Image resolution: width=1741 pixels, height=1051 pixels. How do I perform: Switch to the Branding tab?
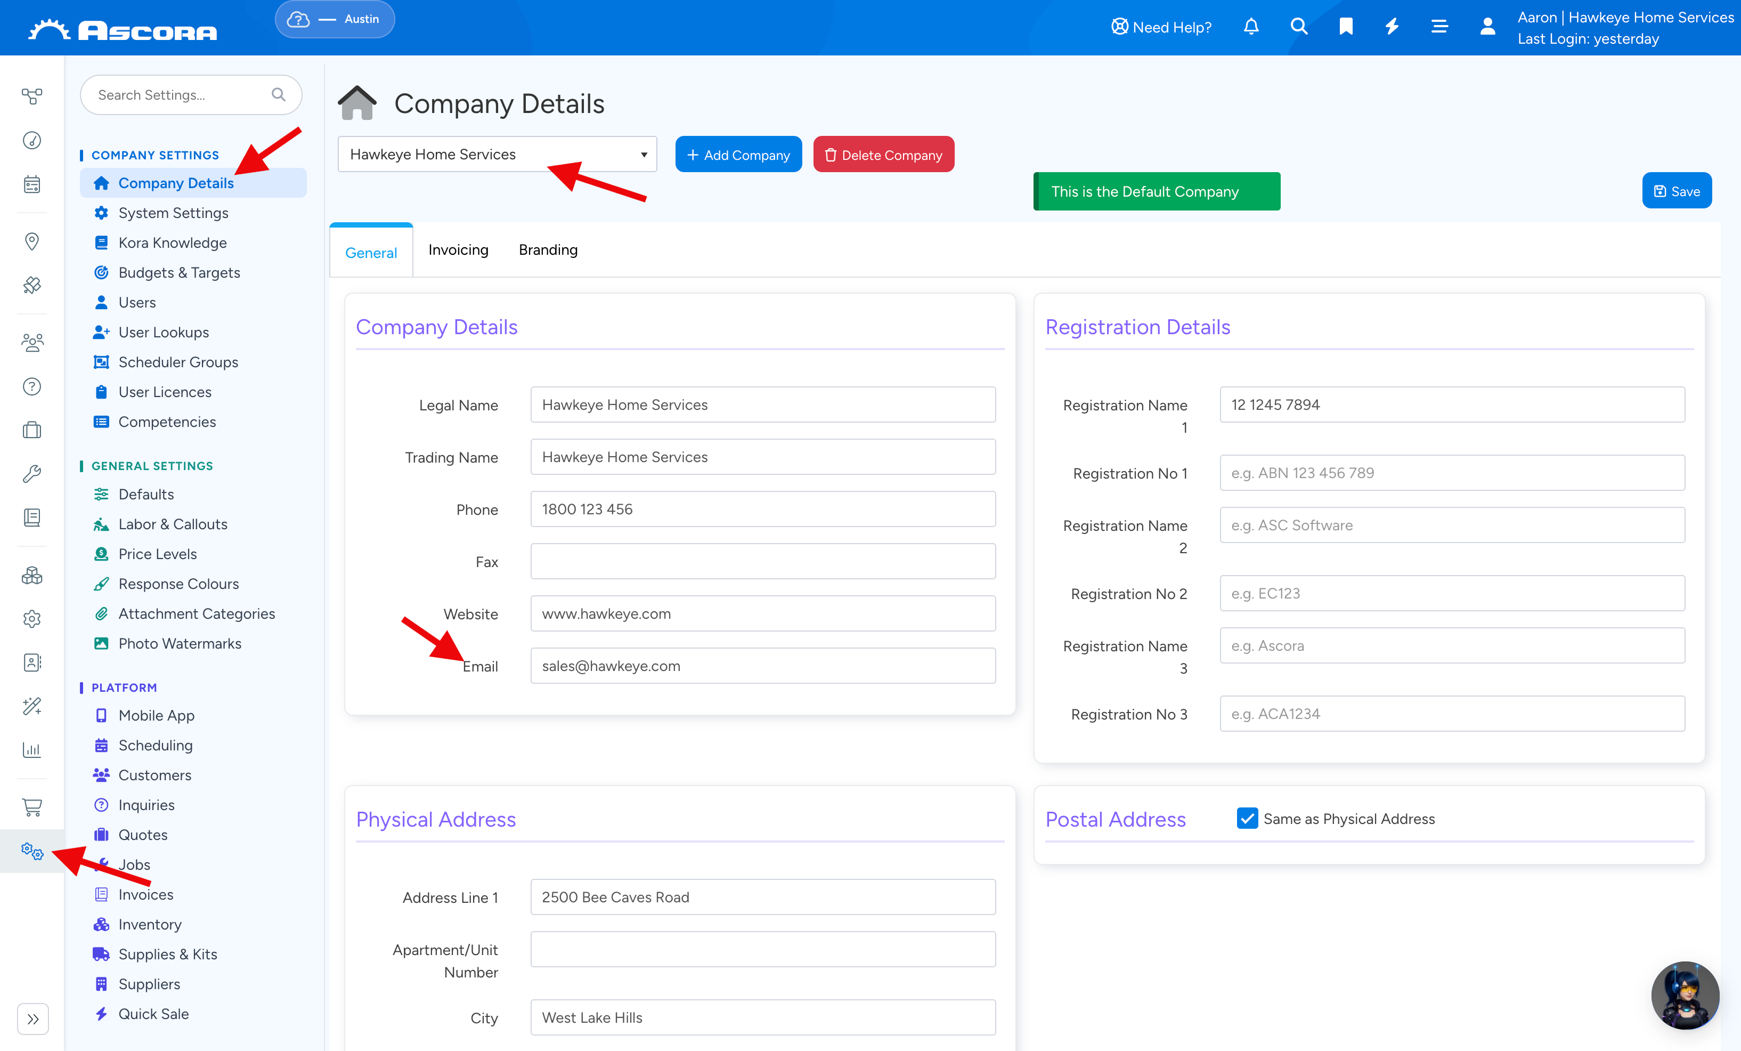click(x=548, y=250)
